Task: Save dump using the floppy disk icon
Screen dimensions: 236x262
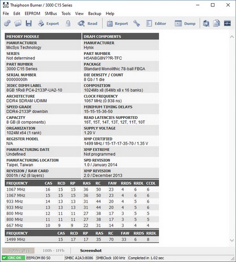Action: (x=29, y=24)
